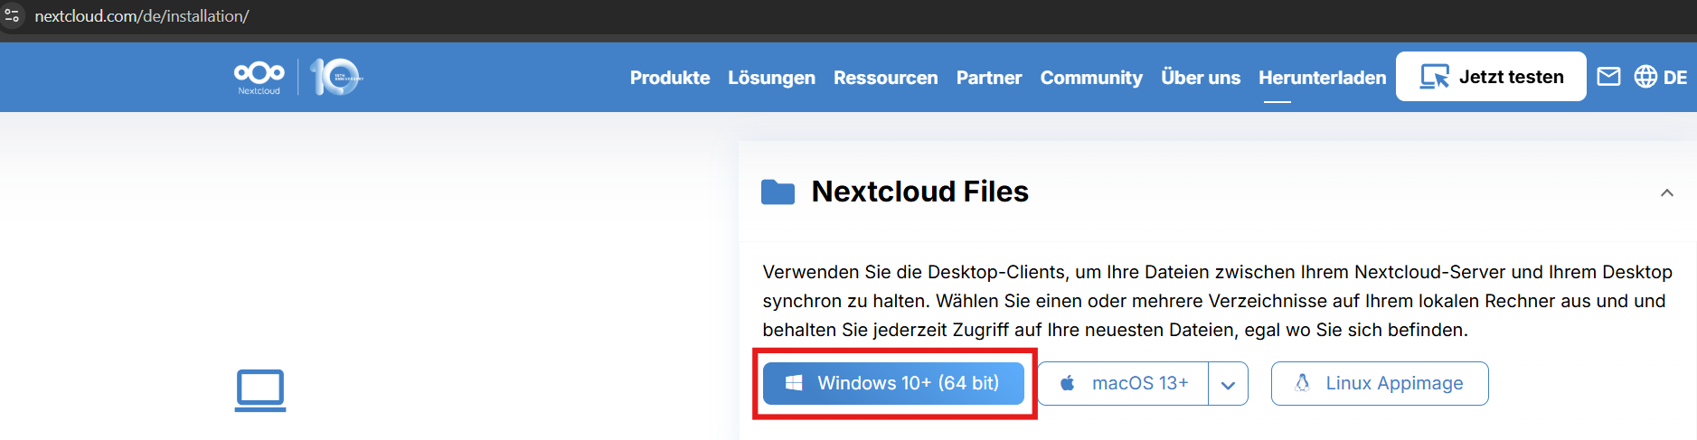Click the globe language icon
The height and width of the screenshot is (440, 1697).
1645,77
